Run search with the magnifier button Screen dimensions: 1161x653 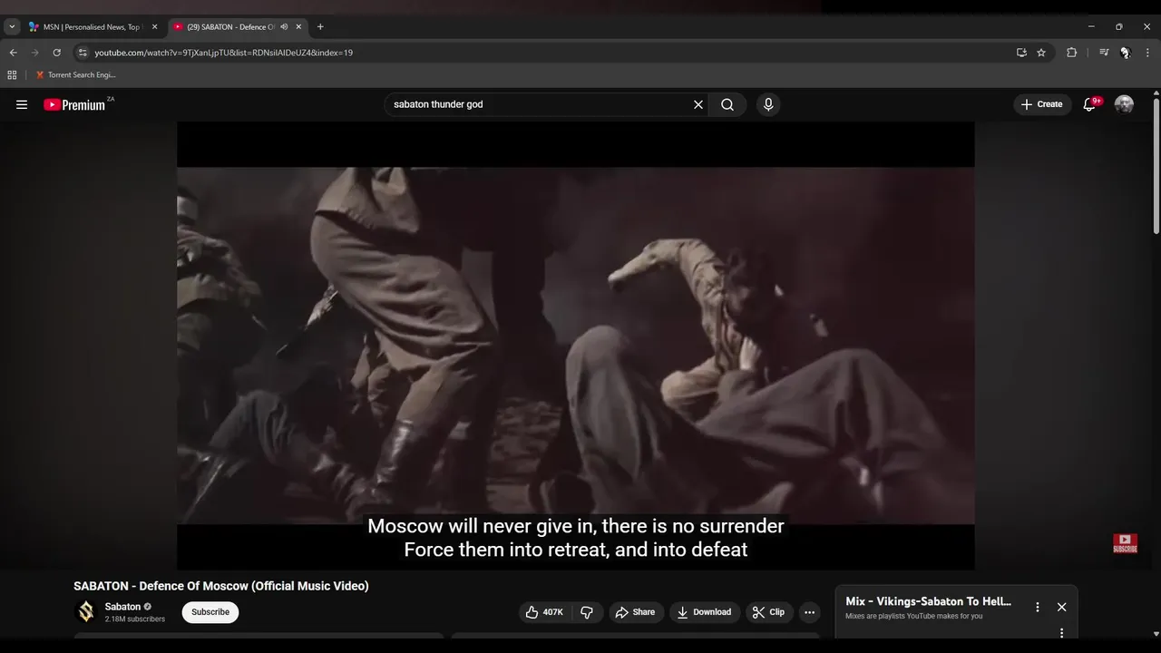click(x=727, y=104)
